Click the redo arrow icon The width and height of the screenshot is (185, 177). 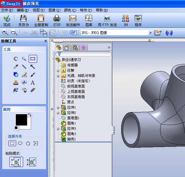click(73, 33)
